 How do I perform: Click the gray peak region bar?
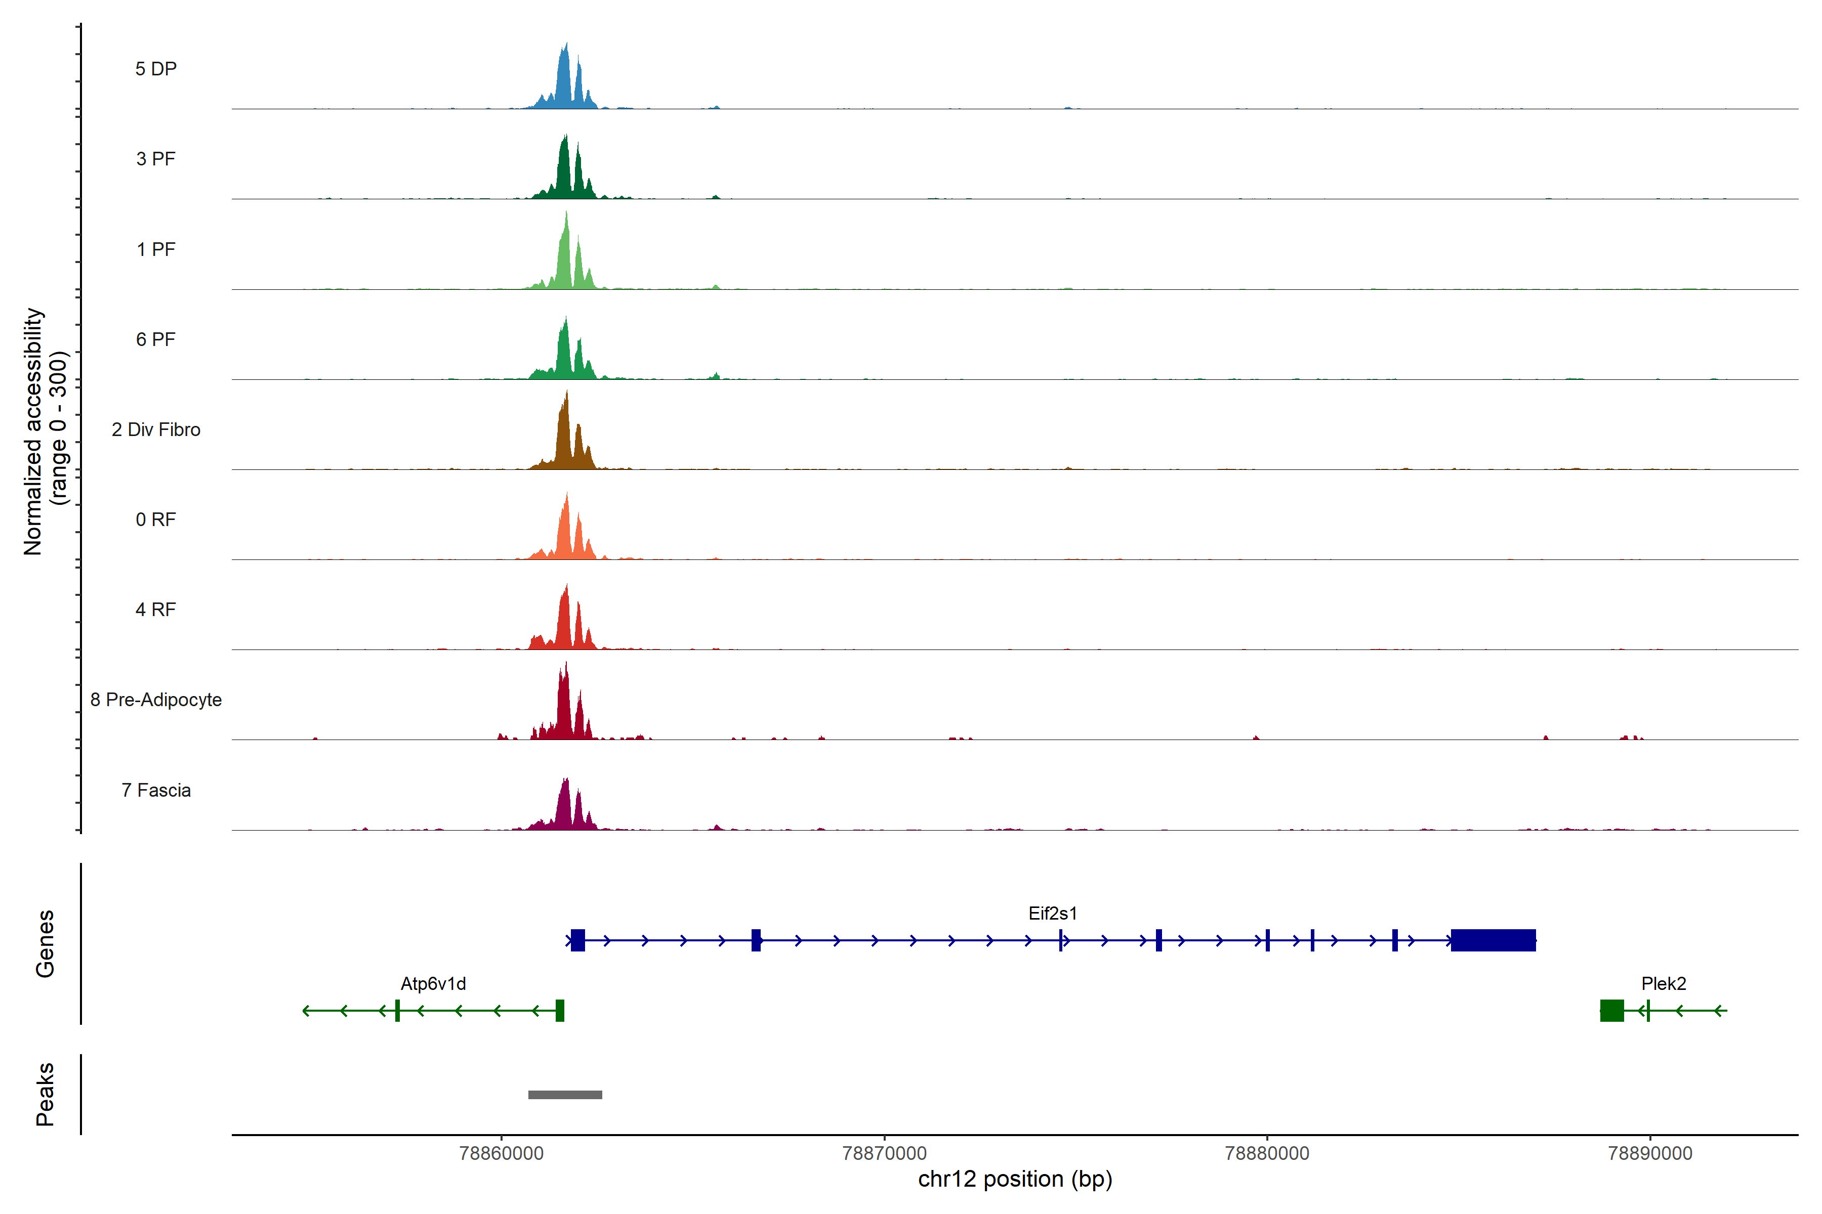coord(565,1094)
